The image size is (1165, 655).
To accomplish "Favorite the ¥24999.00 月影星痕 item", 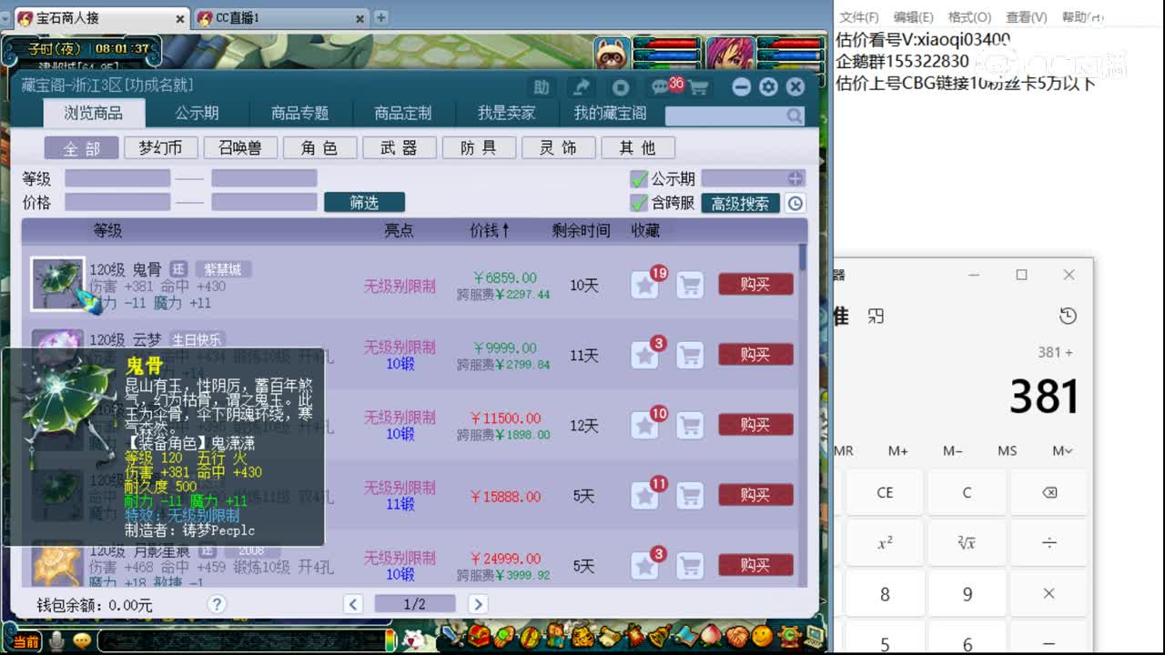I will 645,565.
